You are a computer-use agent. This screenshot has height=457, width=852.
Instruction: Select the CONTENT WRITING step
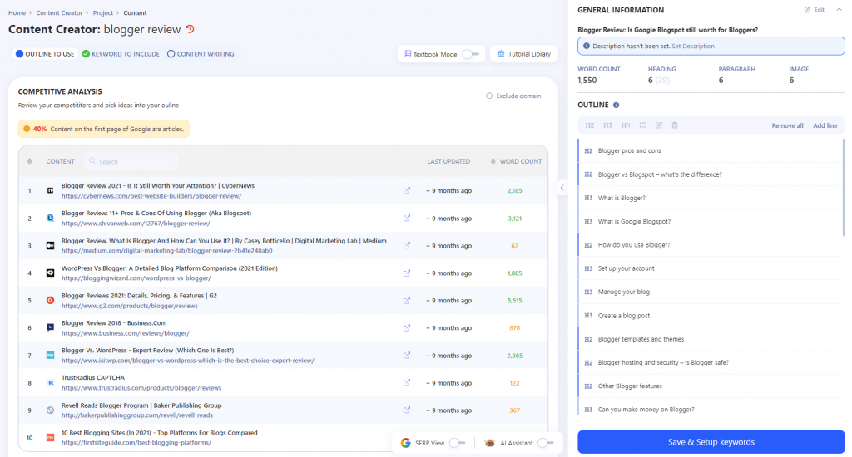click(201, 54)
